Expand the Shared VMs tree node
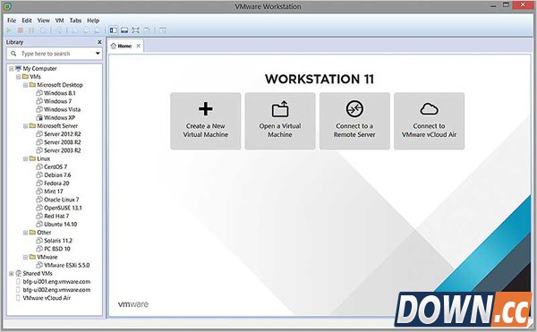 click(12, 274)
